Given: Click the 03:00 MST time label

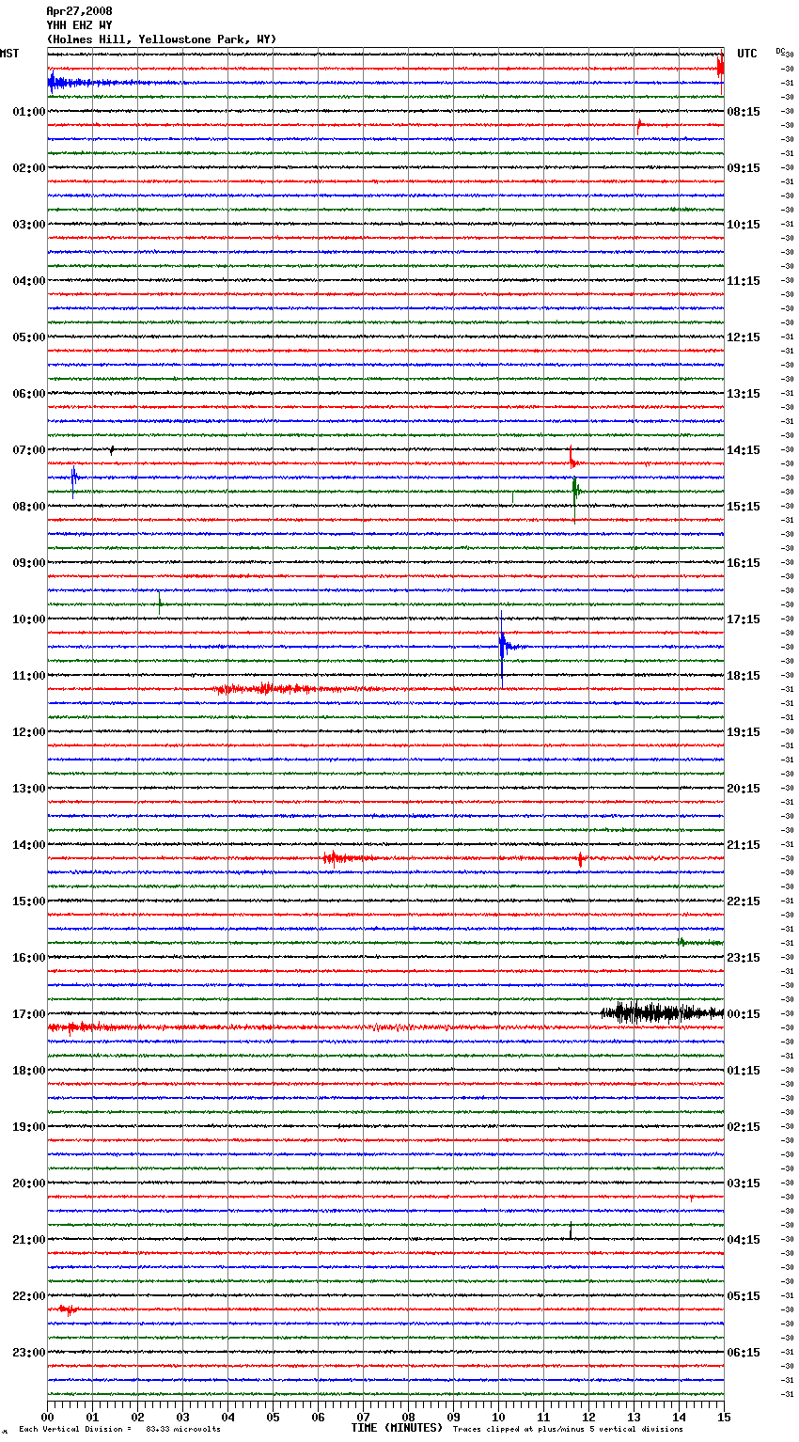Looking at the screenshot, I should 28,225.
